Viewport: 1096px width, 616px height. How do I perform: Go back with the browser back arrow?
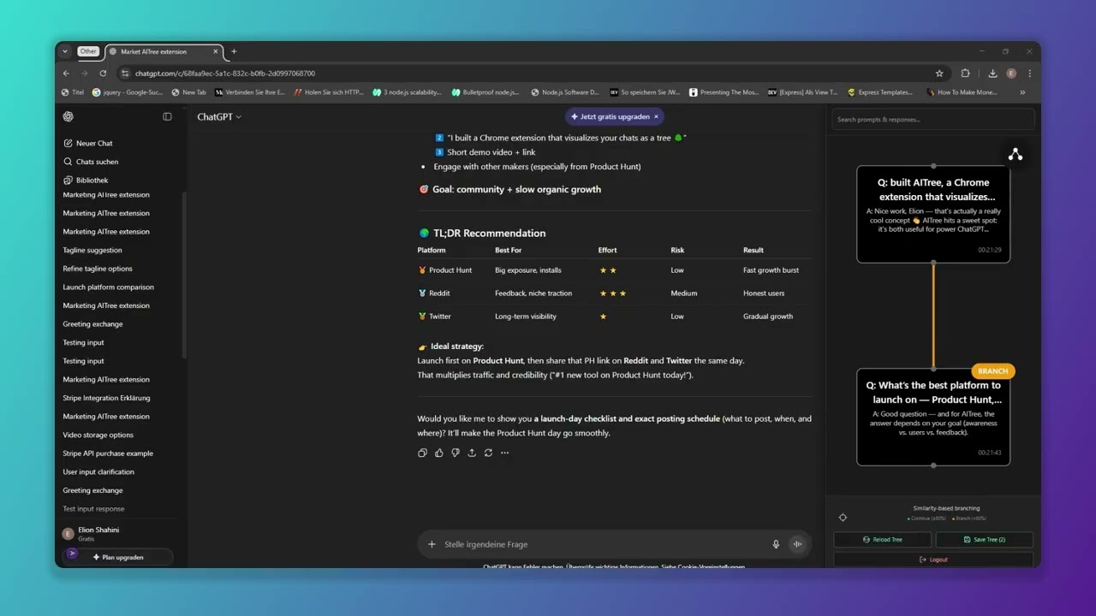click(x=66, y=74)
